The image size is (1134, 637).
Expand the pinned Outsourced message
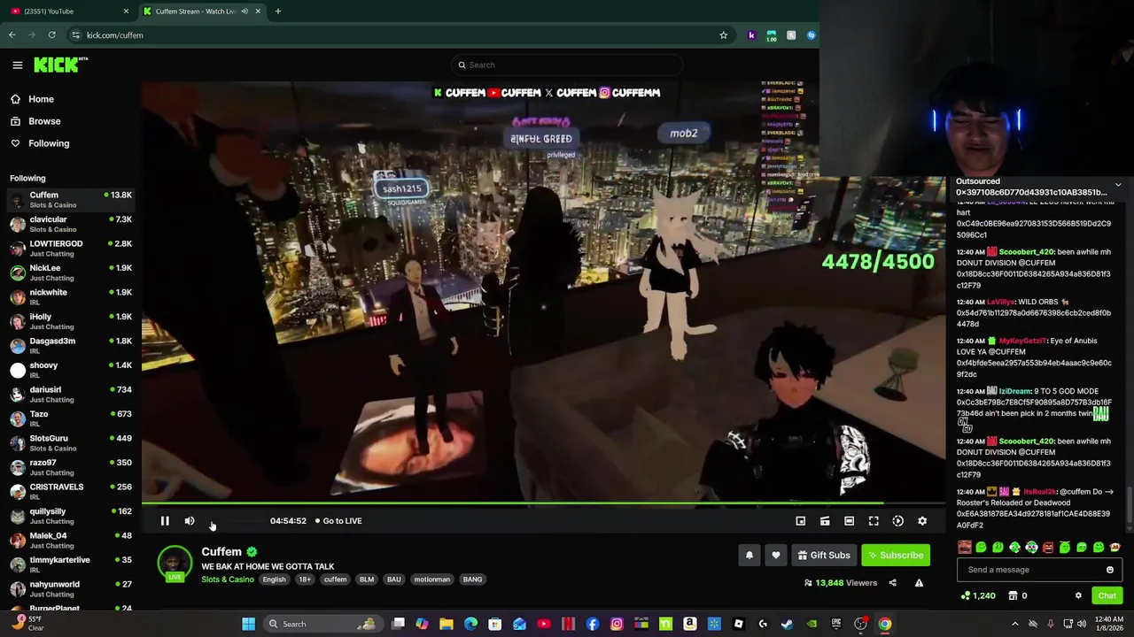tap(1118, 186)
